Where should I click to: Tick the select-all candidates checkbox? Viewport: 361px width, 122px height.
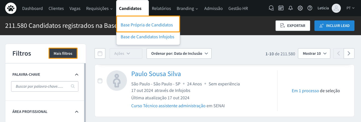tap(100, 53)
